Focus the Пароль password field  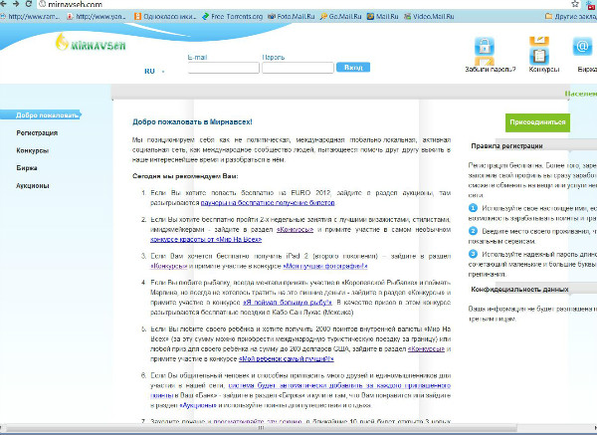point(298,68)
